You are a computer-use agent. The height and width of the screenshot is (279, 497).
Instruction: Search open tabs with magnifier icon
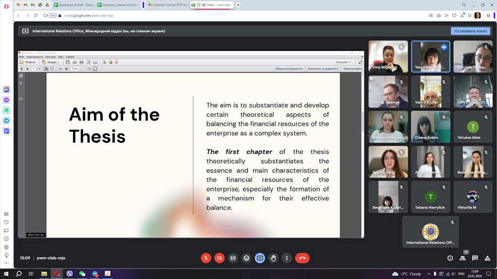[x=464, y=5]
